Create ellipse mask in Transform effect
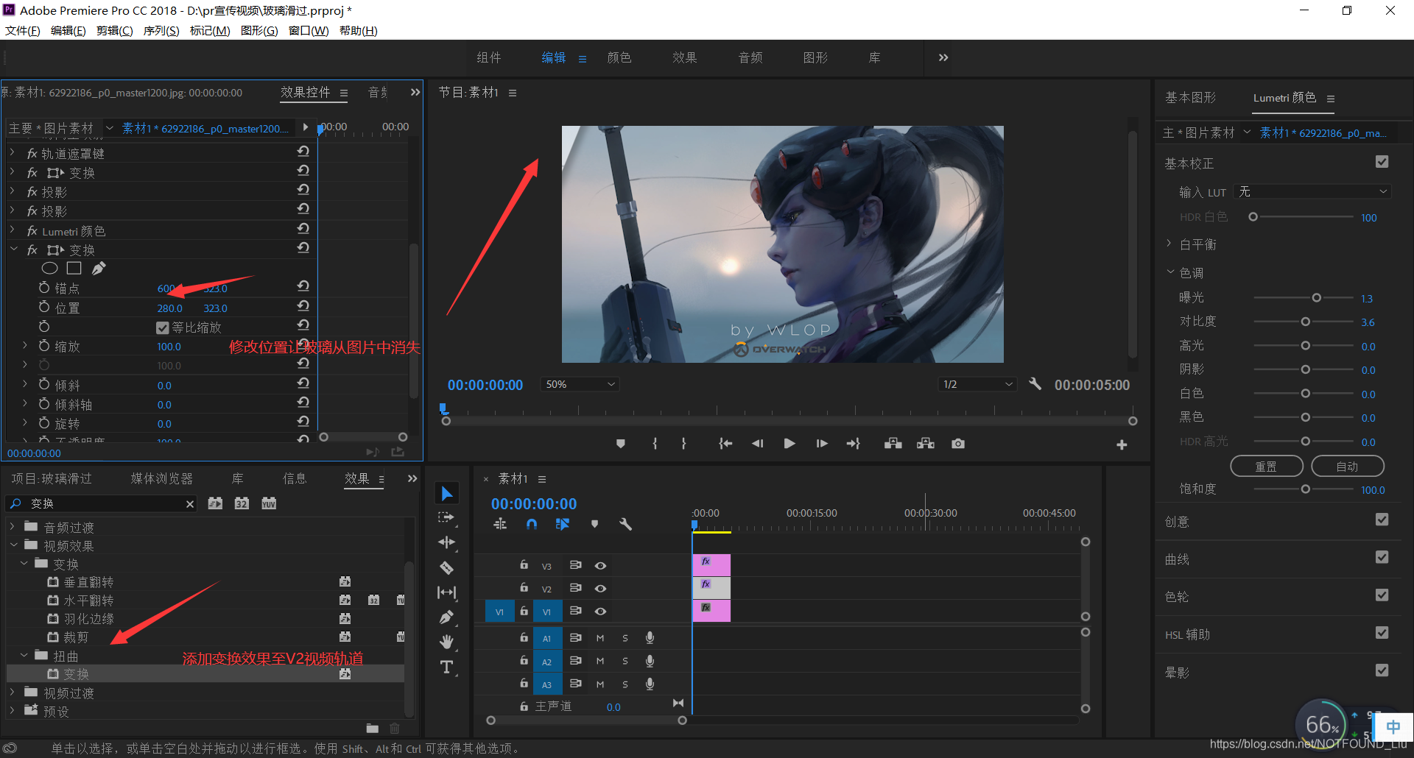The image size is (1414, 758). pos(49,268)
